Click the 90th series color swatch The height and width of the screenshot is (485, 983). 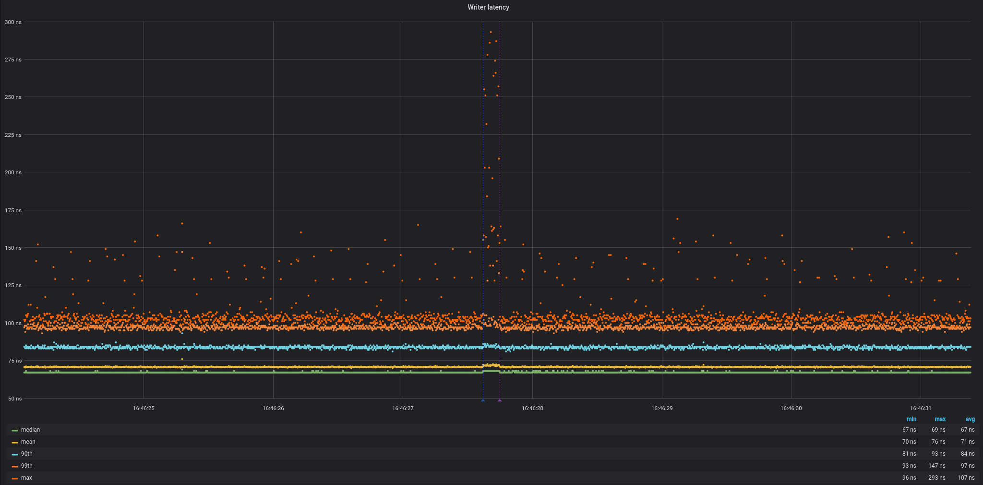[x=15, y=454]
